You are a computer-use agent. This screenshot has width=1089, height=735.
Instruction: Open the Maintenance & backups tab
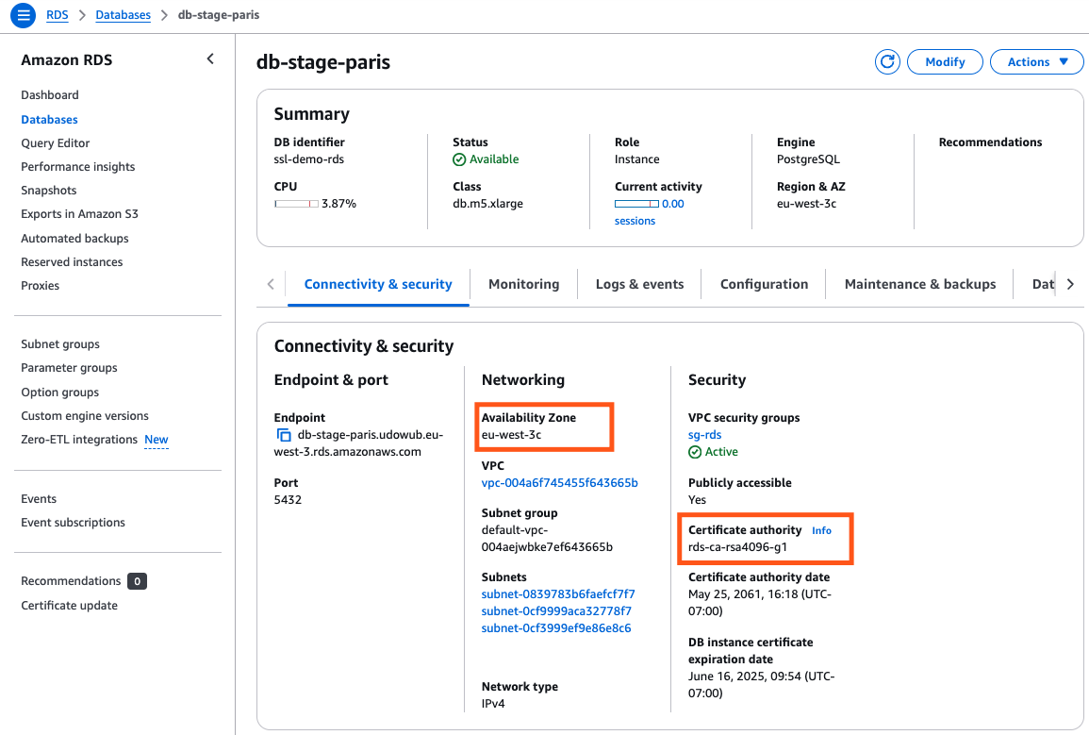[919, 284]
